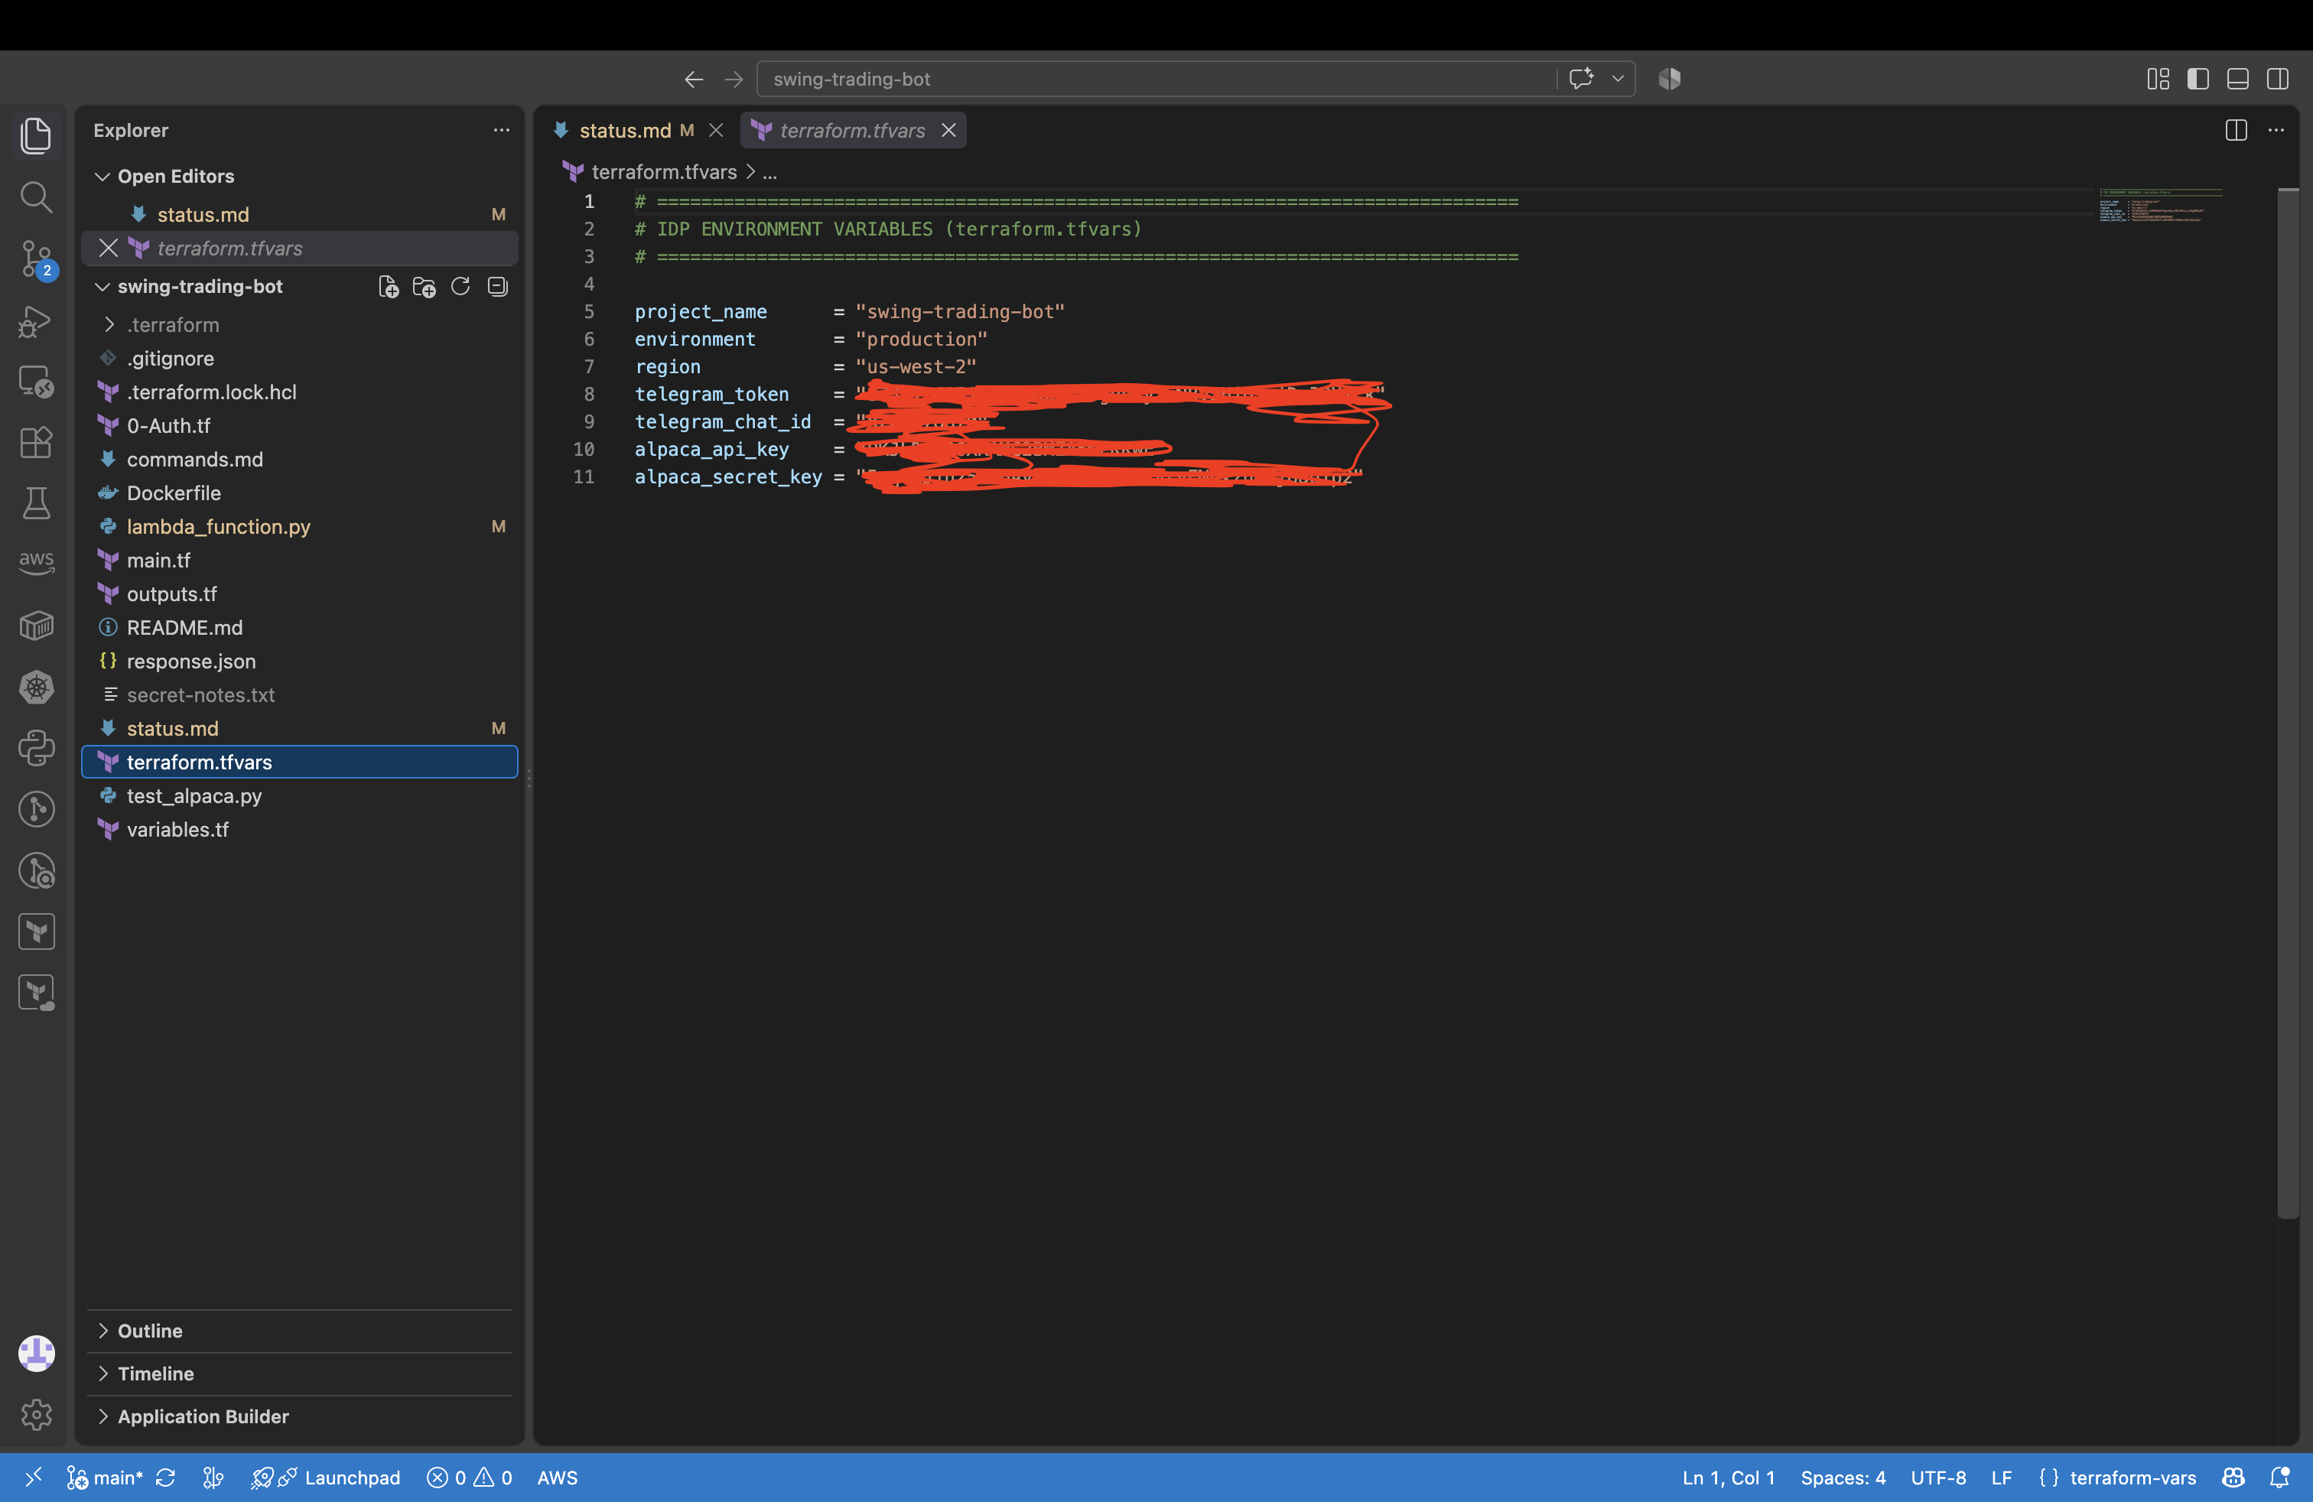Toggle secondary side bar visibility
This screenshot has width=2313, height=1502.
(x=2277, y=79)
